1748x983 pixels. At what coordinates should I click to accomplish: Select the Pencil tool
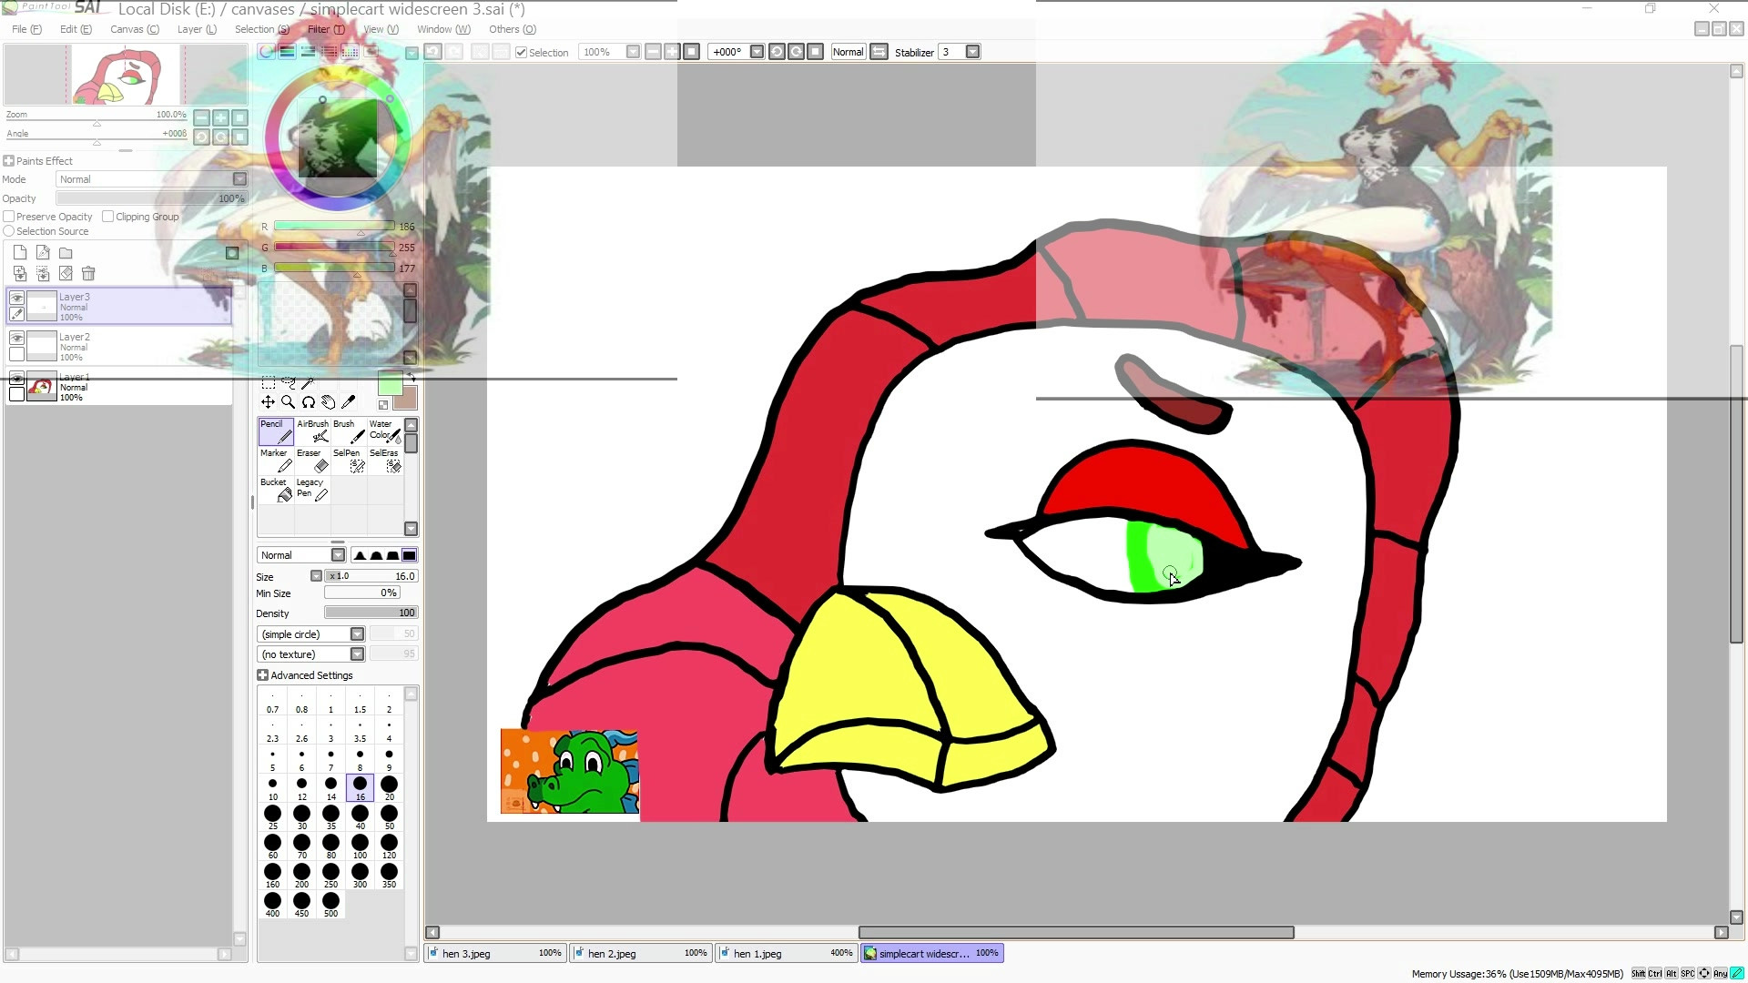(276, 431)
